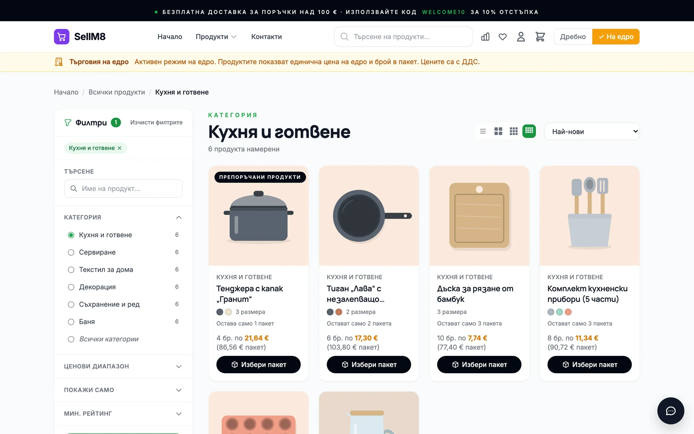
Task: Click Избери пакет for Тенджера с капак
Action: [258, 365]
